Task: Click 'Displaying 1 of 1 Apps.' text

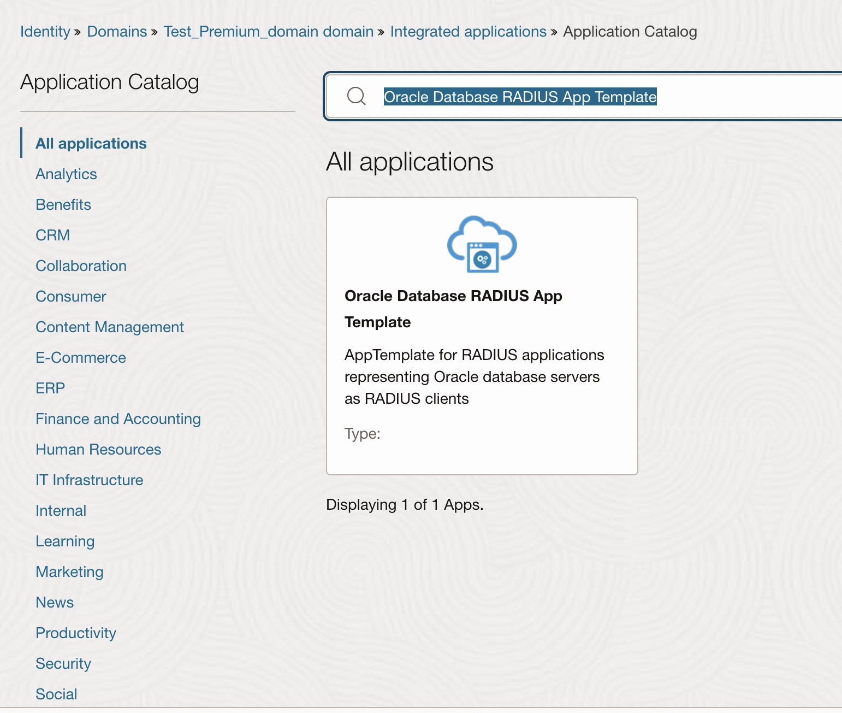Action: pos(405,504)
